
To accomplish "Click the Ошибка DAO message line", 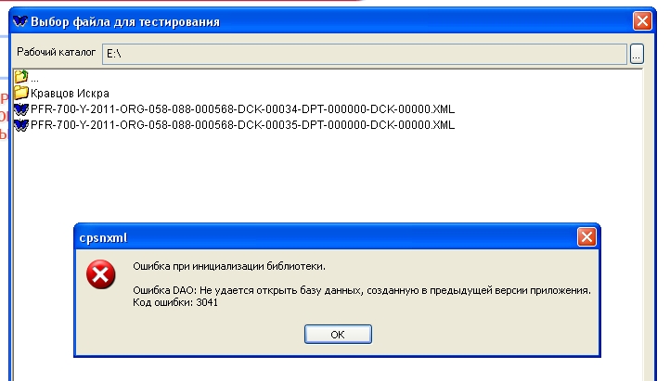I will click(362, 290).
